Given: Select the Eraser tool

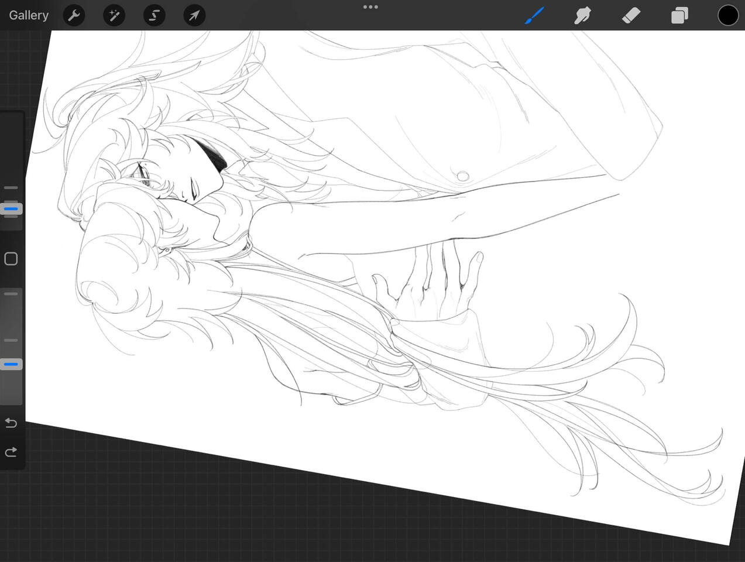Looking at the screenshot, I should pos(631,15).
